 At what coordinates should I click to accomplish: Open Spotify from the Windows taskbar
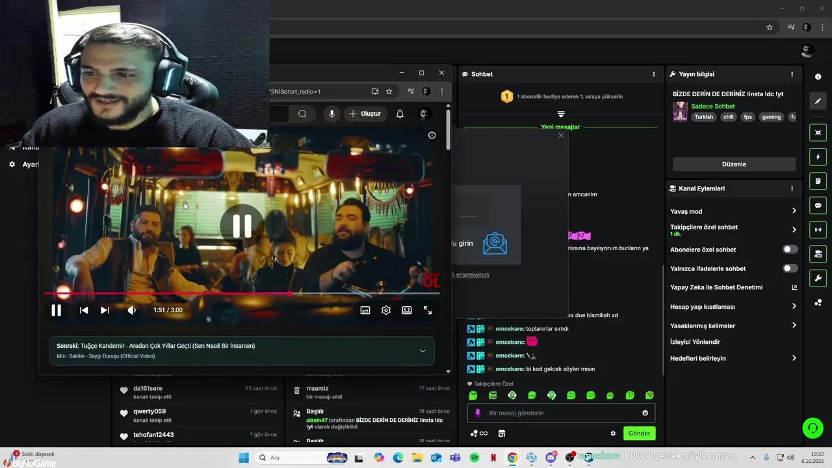pos(474,458)
